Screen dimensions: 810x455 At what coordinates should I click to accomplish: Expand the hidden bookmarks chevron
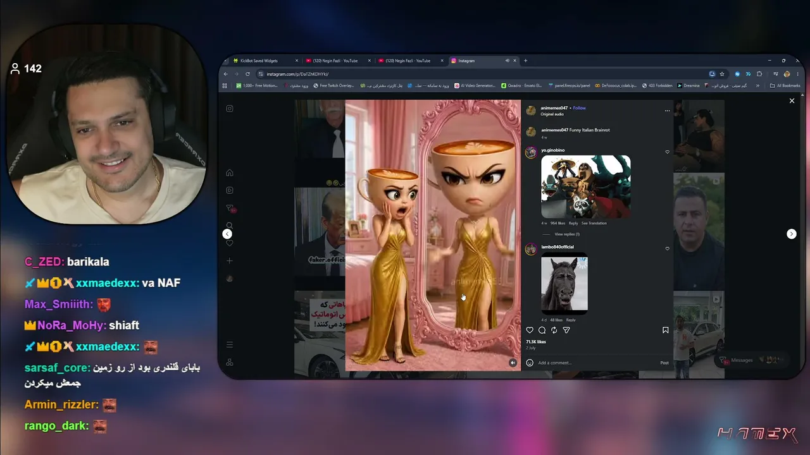click(x=757, y=85)
